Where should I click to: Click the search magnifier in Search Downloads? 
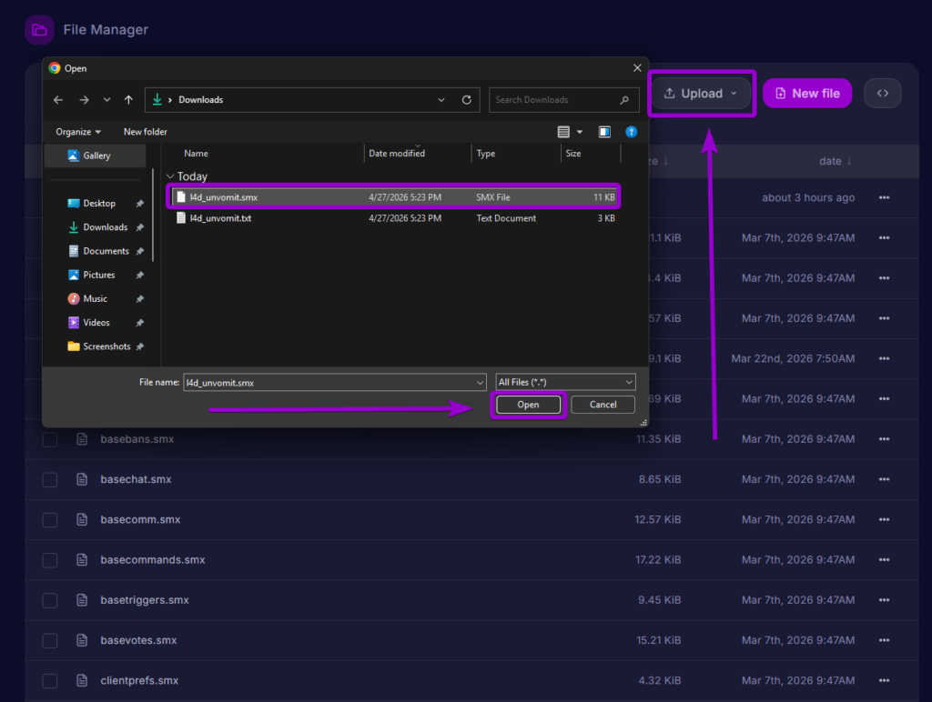coord(624,99)
